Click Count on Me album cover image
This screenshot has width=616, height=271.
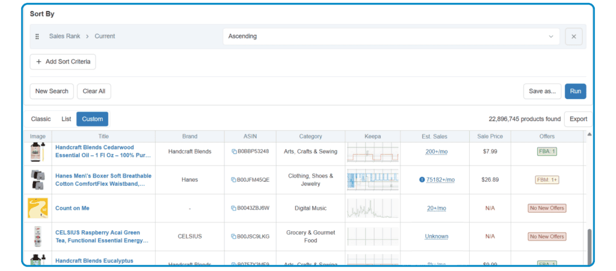38,208
